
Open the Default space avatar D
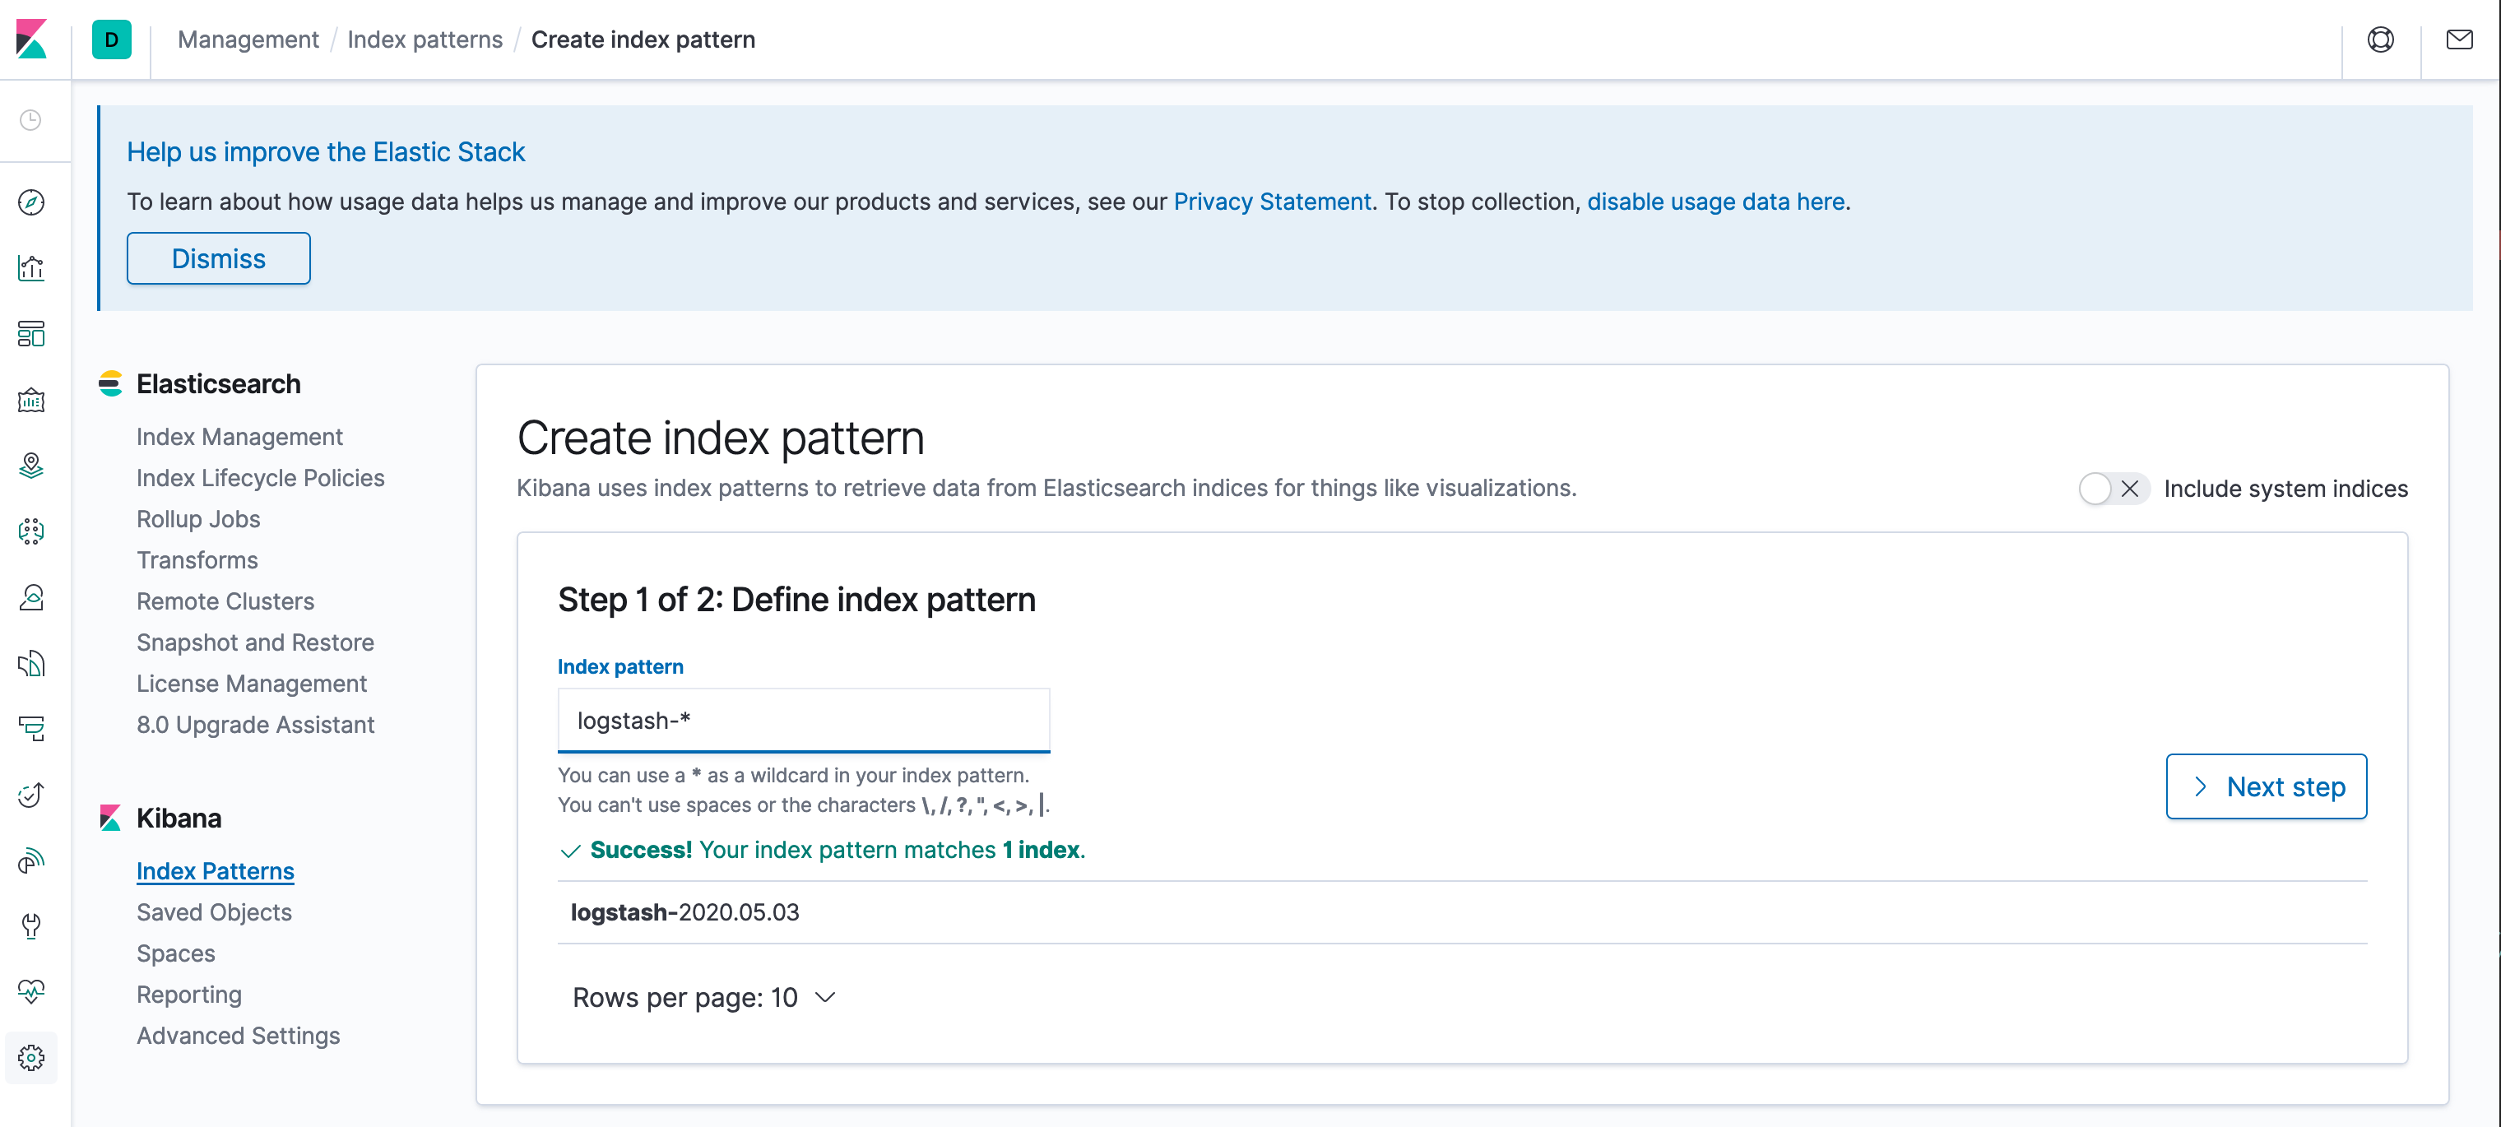112,39
